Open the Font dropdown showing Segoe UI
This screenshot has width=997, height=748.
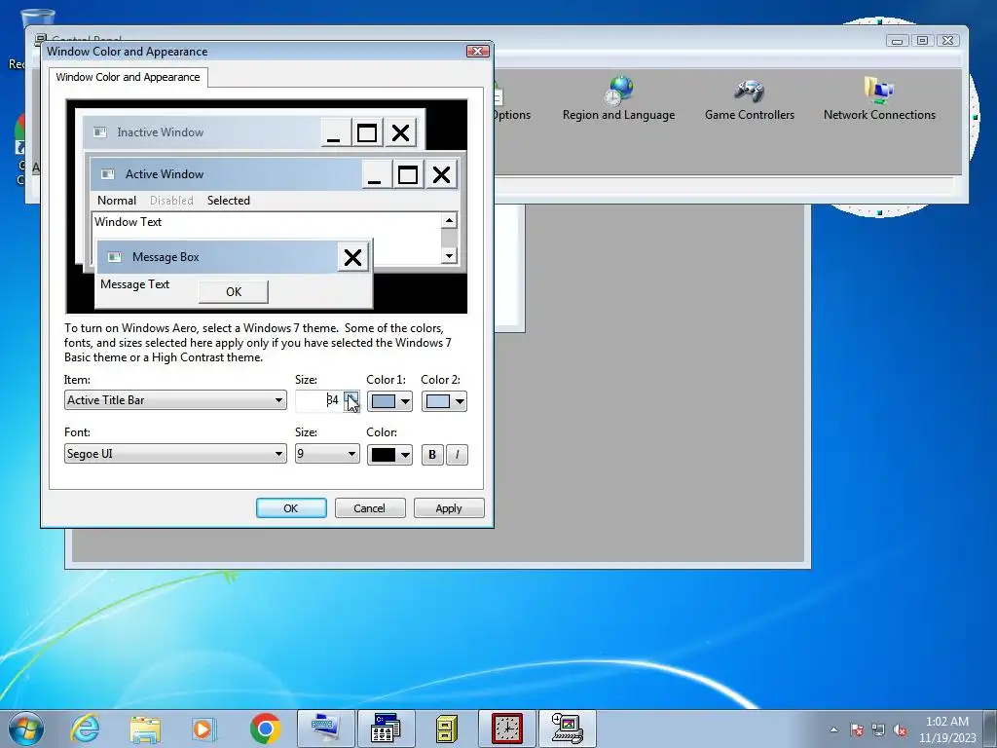coord(175,454)
